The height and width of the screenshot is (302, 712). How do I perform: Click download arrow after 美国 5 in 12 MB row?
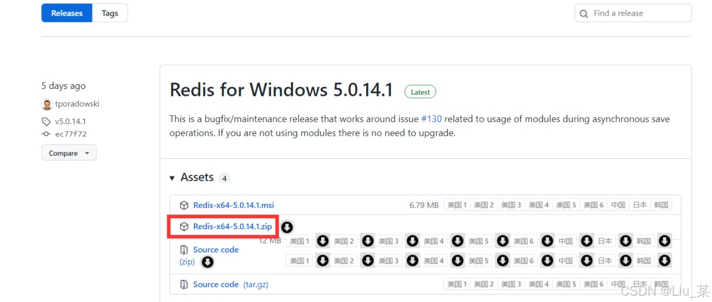point(502,241)
